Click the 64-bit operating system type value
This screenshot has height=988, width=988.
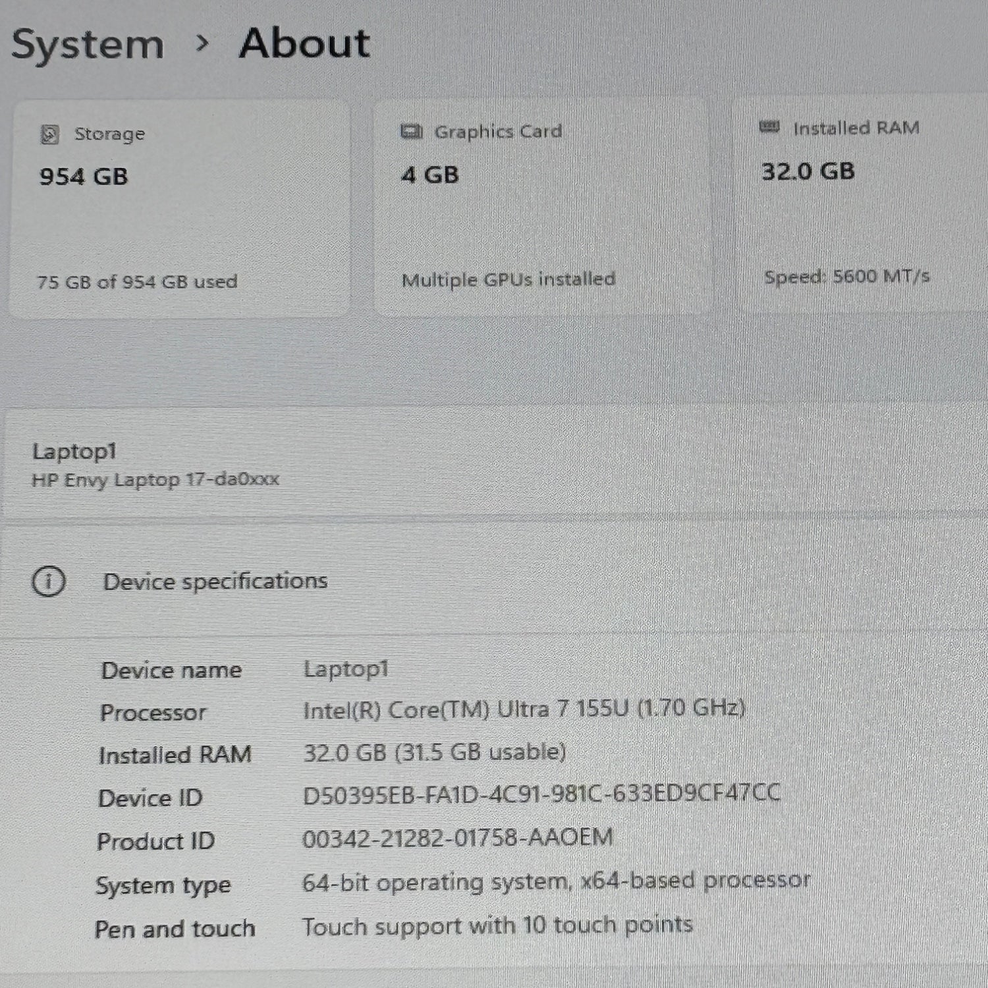(556, 881)
